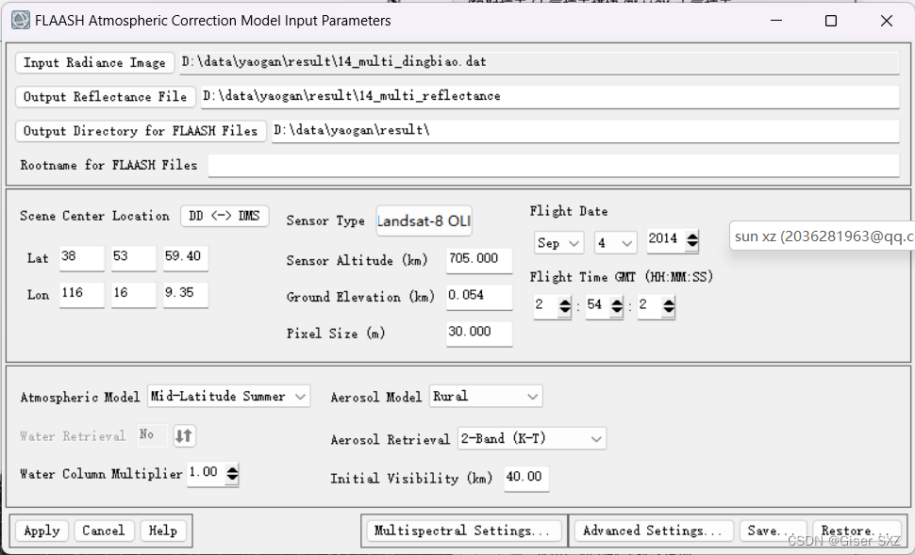
Task: Click the Output Reflectance File path field
Action: 550,97
